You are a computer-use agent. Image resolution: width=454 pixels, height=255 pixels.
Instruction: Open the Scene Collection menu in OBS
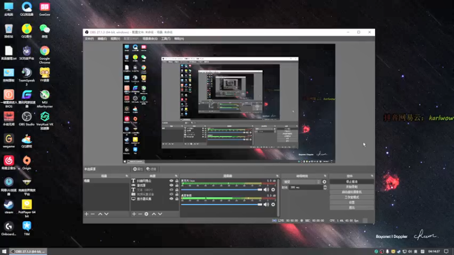(150, 39)
